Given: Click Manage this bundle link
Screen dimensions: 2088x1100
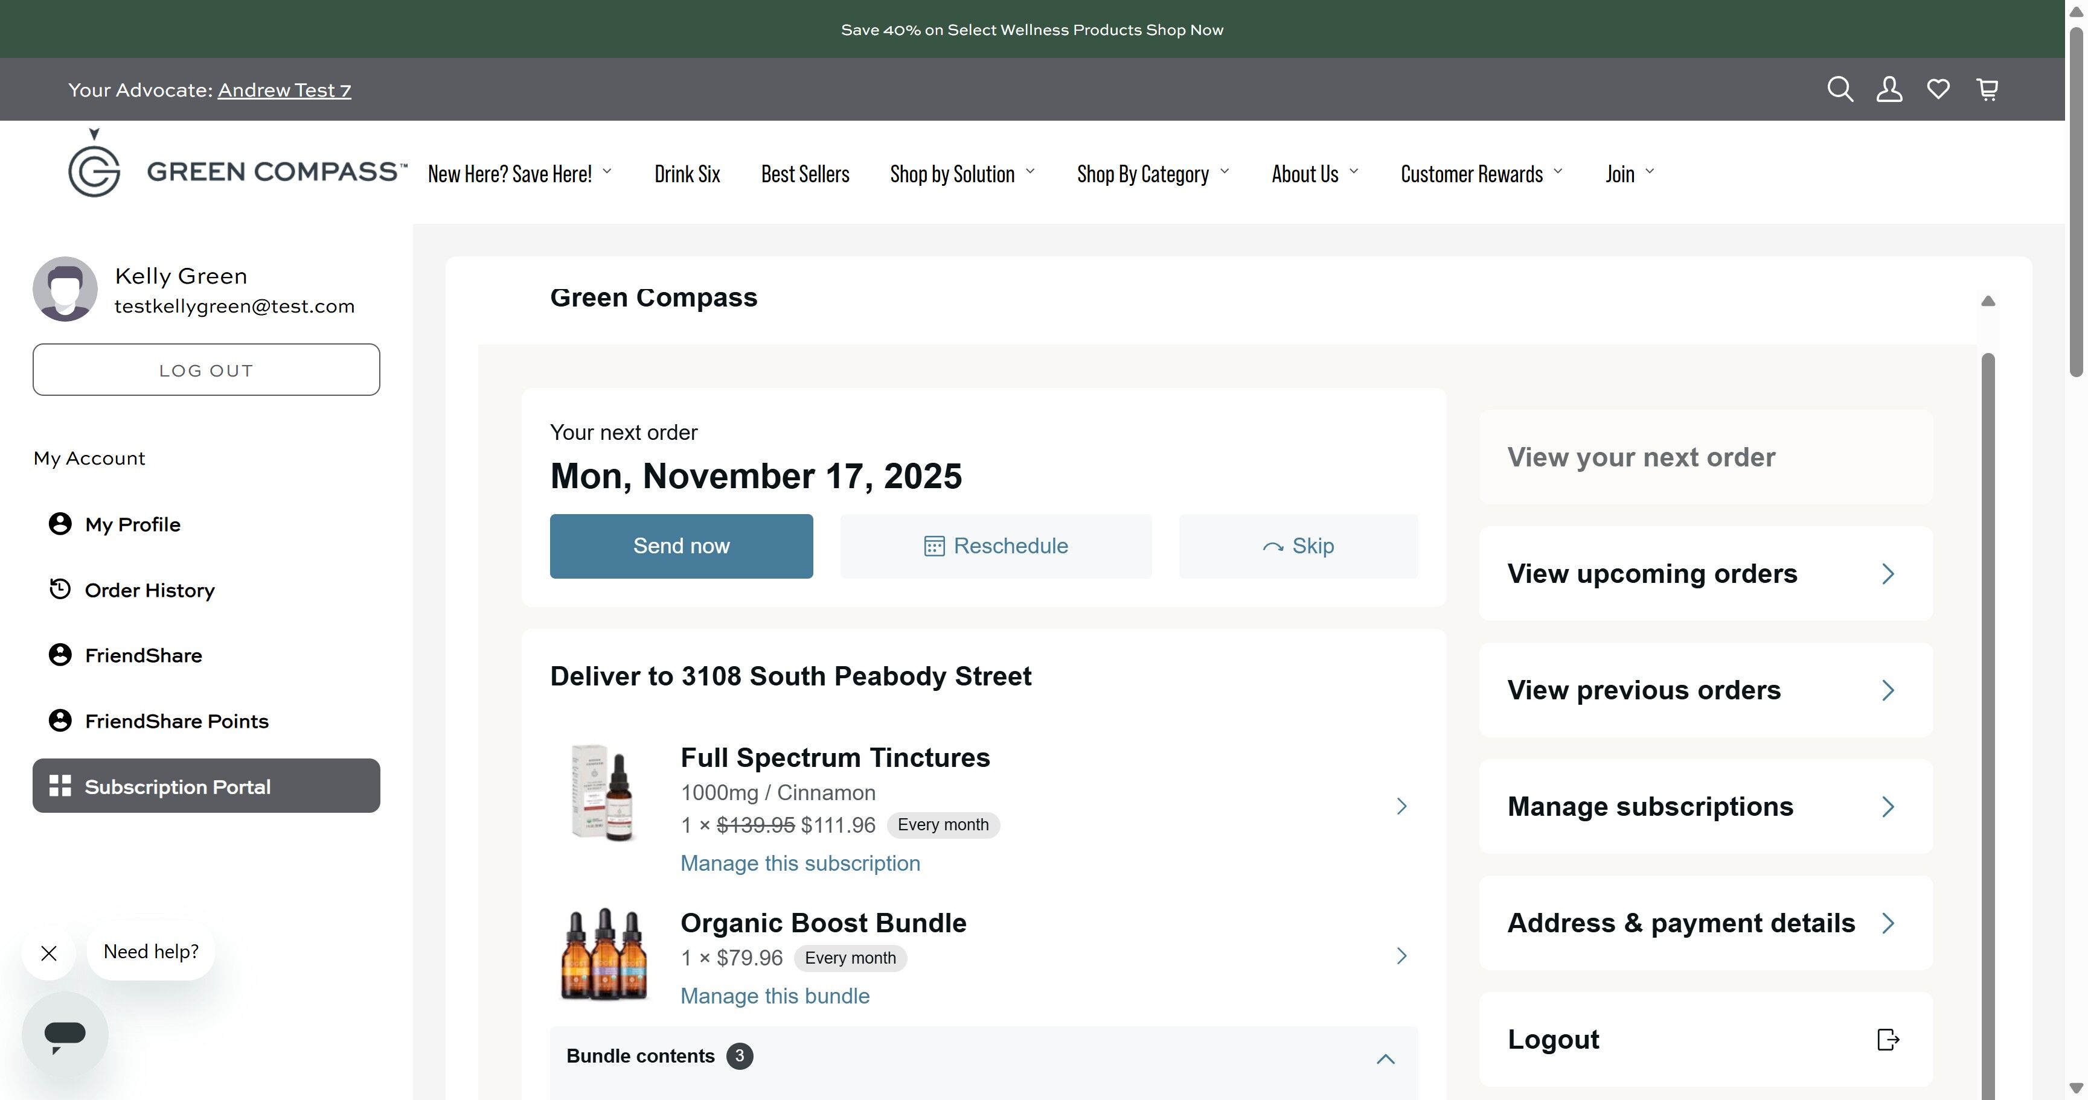Looking at the screenshot, I should [775, 996].
